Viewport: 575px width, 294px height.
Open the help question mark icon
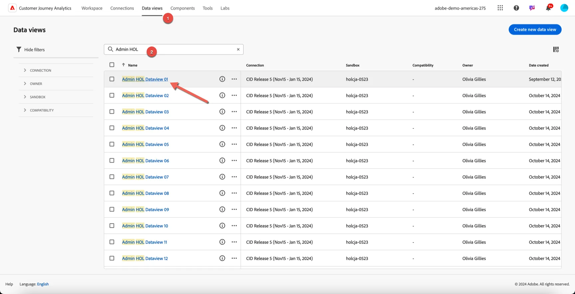tap(516, 8)
